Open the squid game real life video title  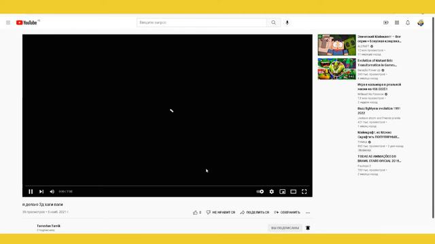[379, 87]
